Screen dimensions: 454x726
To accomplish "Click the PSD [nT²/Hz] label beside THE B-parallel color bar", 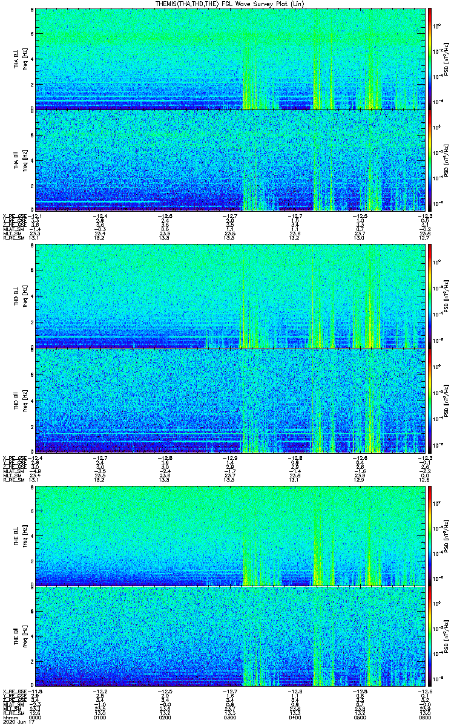I will coord(446,636).
